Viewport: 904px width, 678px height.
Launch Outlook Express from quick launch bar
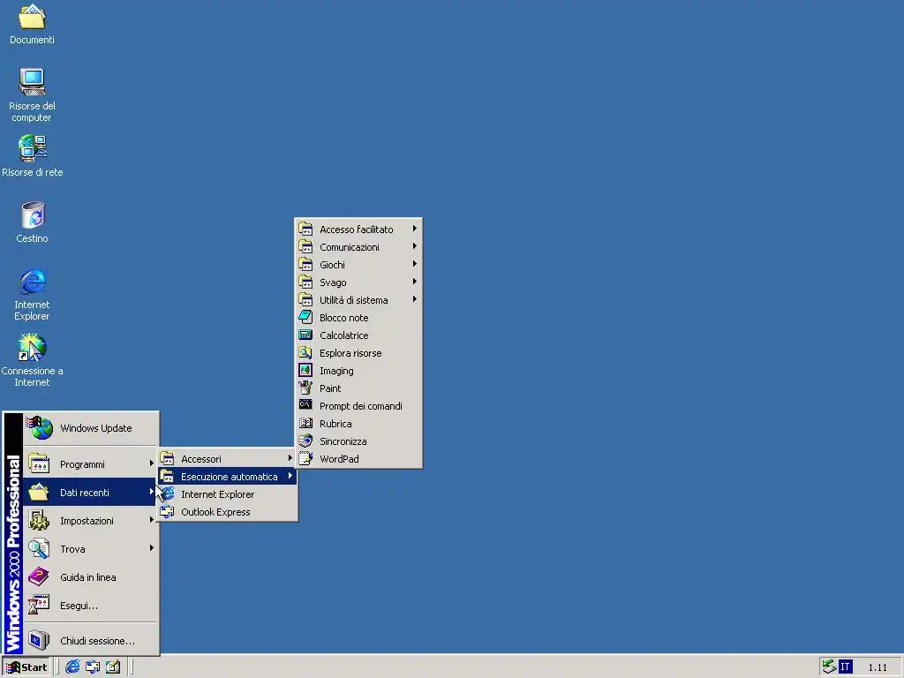click(x=93, y=667)
